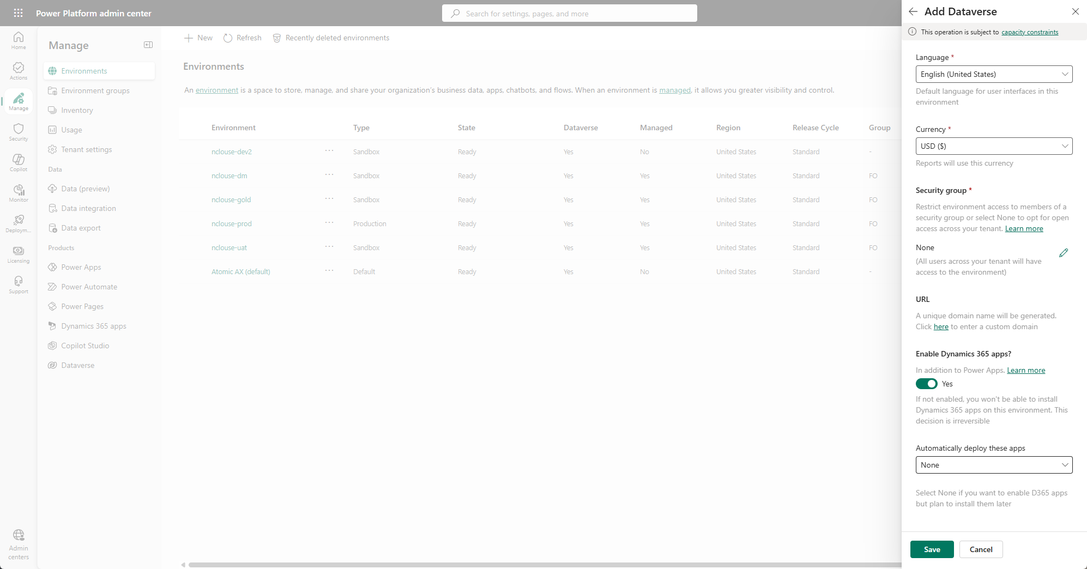Click the search settings input box
1087x569 pixels.
569,14
